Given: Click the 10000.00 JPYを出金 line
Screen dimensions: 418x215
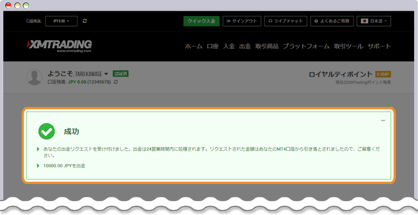Looking at the screenshot, I should pyautogui.click(x=64, y=166).
